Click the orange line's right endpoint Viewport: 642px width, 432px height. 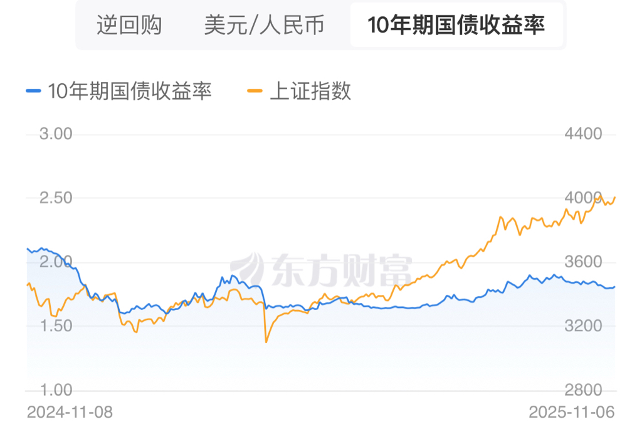[x=615, y=197]
